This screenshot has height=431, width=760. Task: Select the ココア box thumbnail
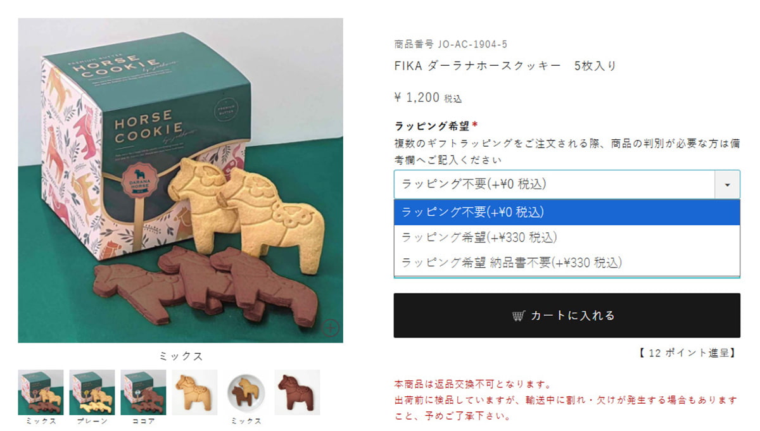pos(143,392)
